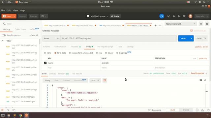Open the Save button dropdown arrow
The width and height of the screenshot is (211, 118).
(x=205, y=38)
